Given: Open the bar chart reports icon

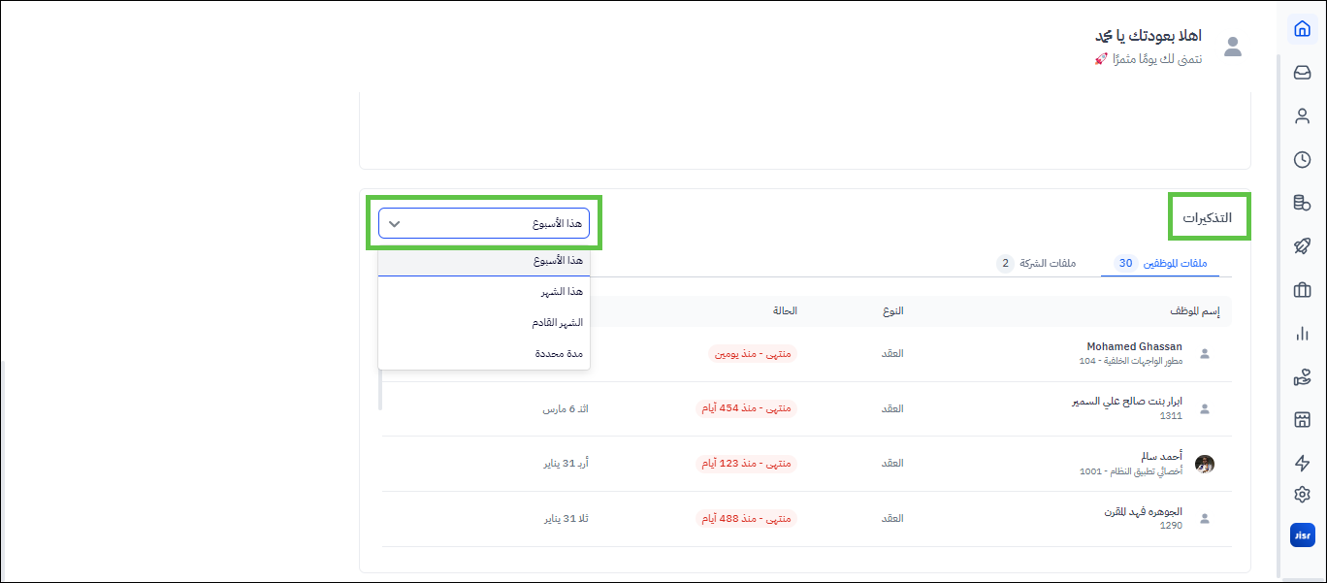Looking at the screenshot, I should (1302, 334).
